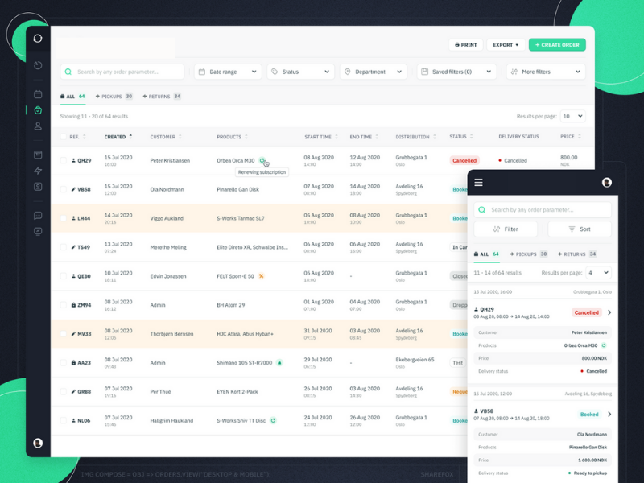Toggle the select-all checkbox in the table header

[x=65, y=137]
